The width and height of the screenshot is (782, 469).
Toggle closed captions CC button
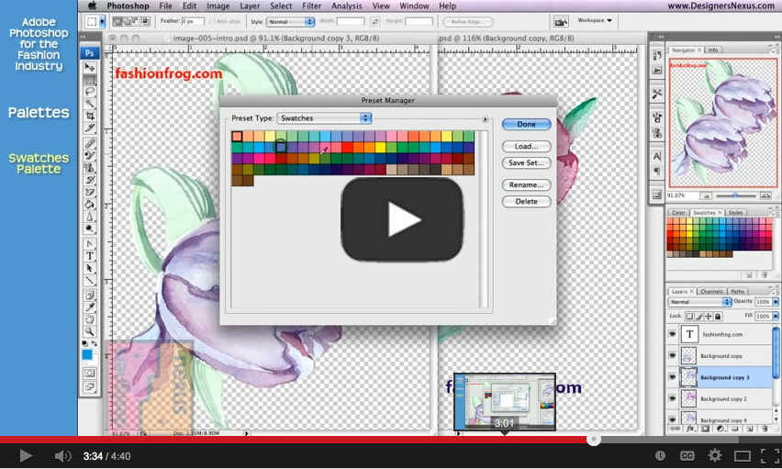(x=687, y=455)
